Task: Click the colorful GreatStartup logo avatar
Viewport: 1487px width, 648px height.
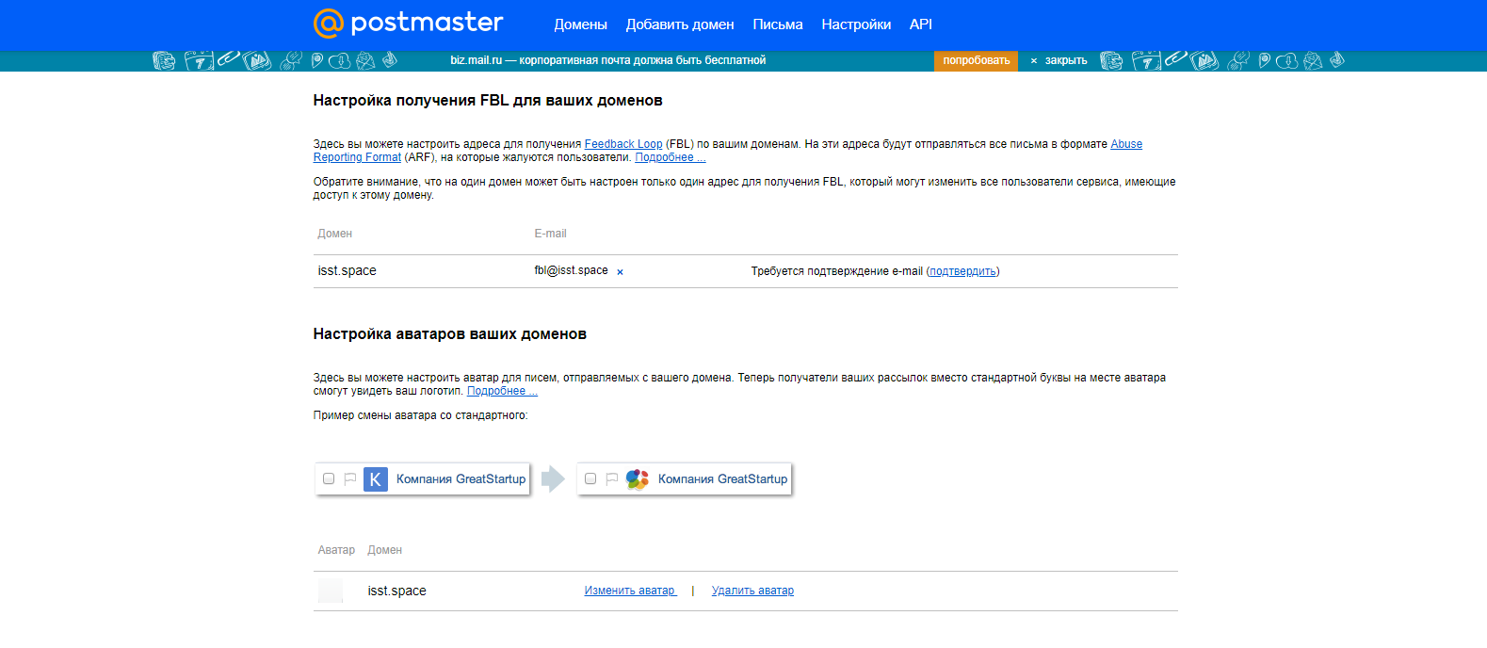Action: point(638,479)
